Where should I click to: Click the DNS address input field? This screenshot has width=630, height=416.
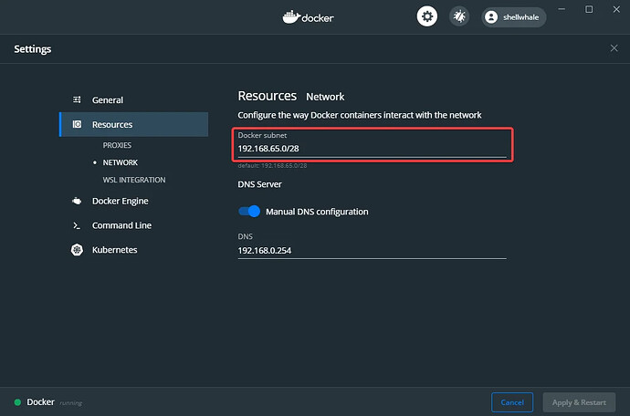(371, 249)
